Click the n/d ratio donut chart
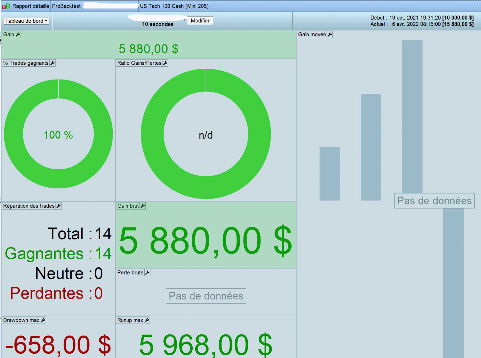481x358 pixels. (x=206, y=134)
